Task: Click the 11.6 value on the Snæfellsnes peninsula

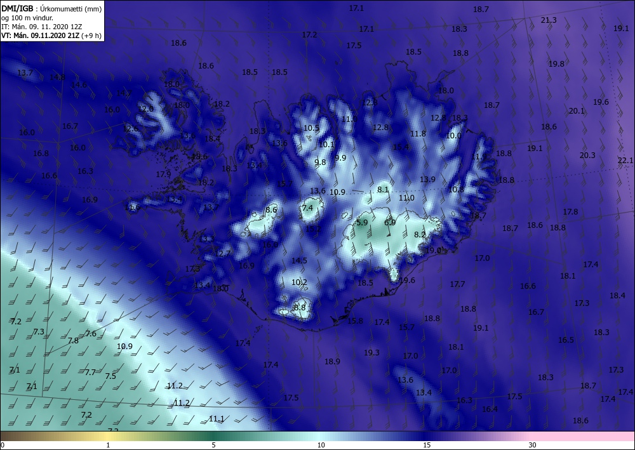Action: tap(133, 208)
